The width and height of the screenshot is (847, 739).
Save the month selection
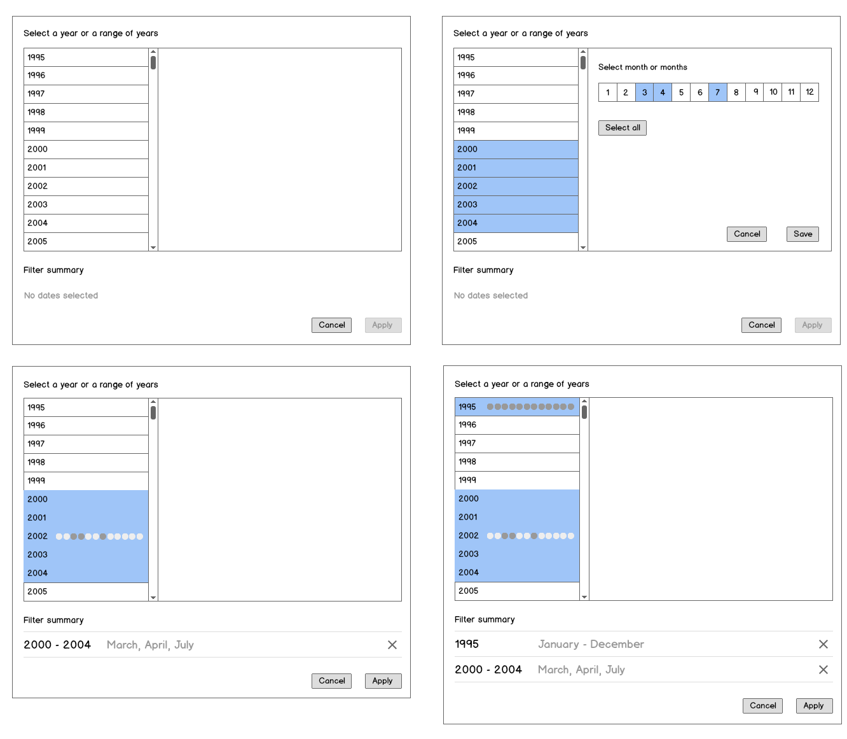click(802, 234)
